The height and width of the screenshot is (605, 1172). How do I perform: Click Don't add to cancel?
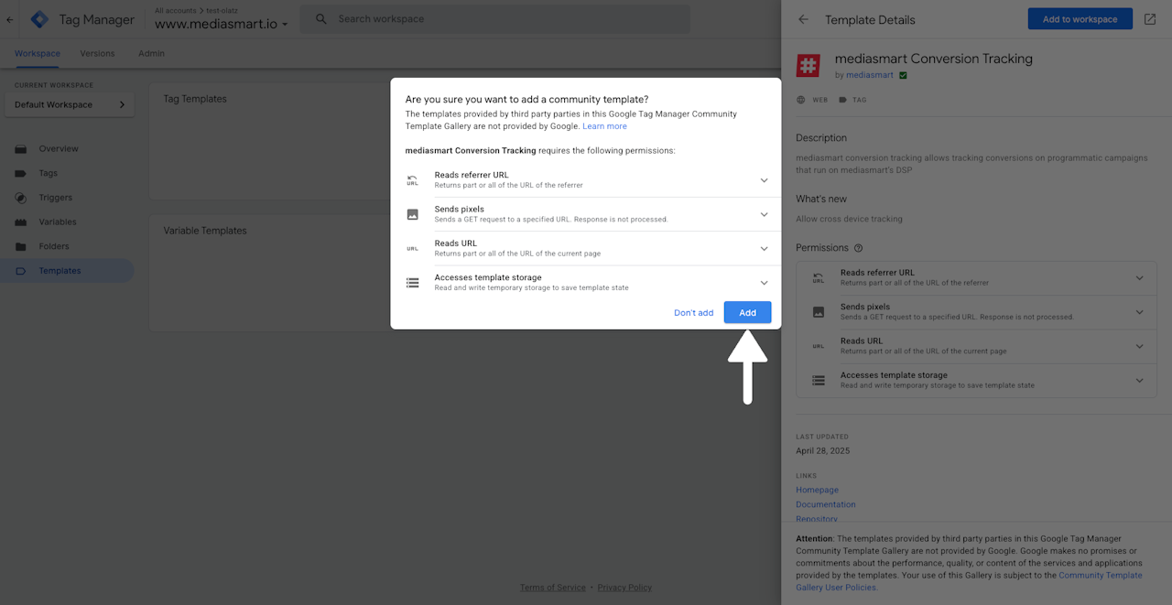[x=693, y=312]
